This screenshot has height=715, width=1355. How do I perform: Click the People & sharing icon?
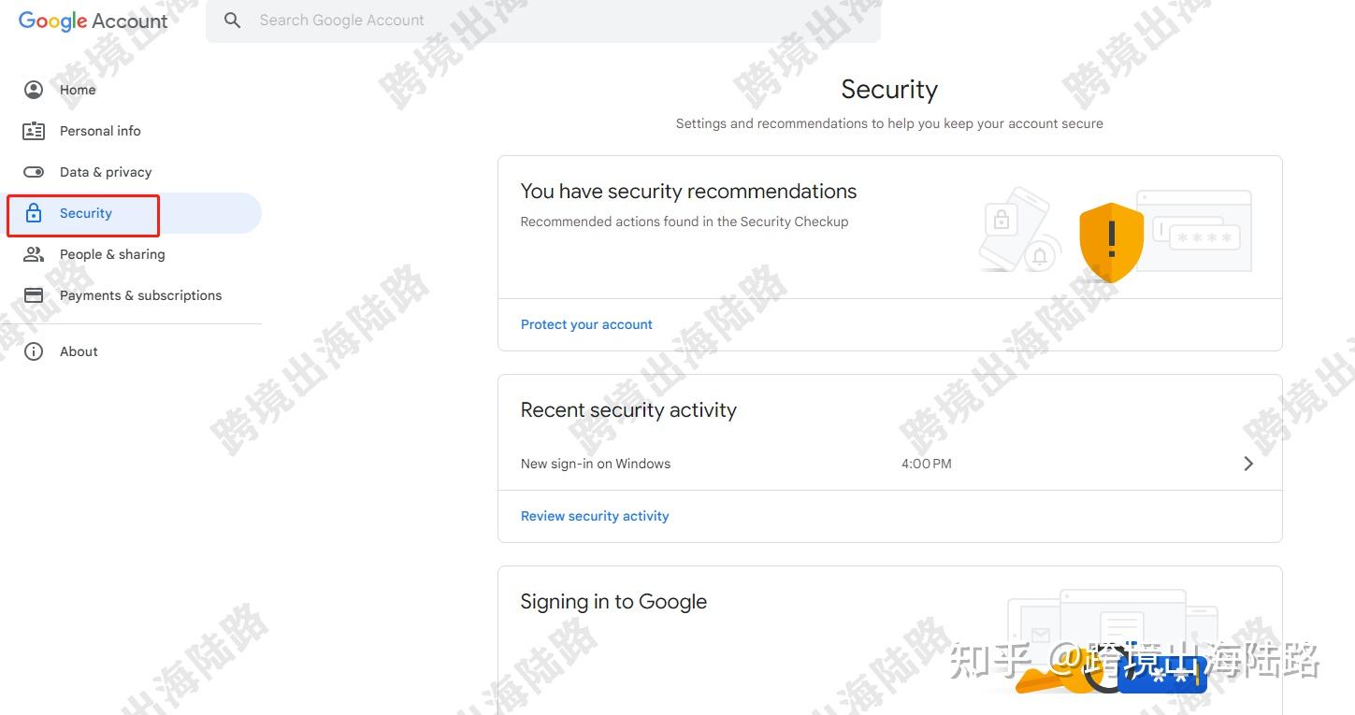pos(34,254)
